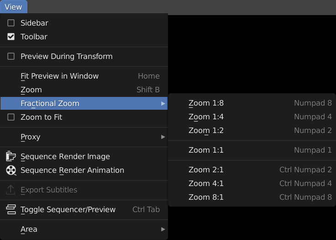Click the Numpad 8 shortcut without Ctrl
The width and height of the screenshot is (336, 240).
(x=313, y=103)
